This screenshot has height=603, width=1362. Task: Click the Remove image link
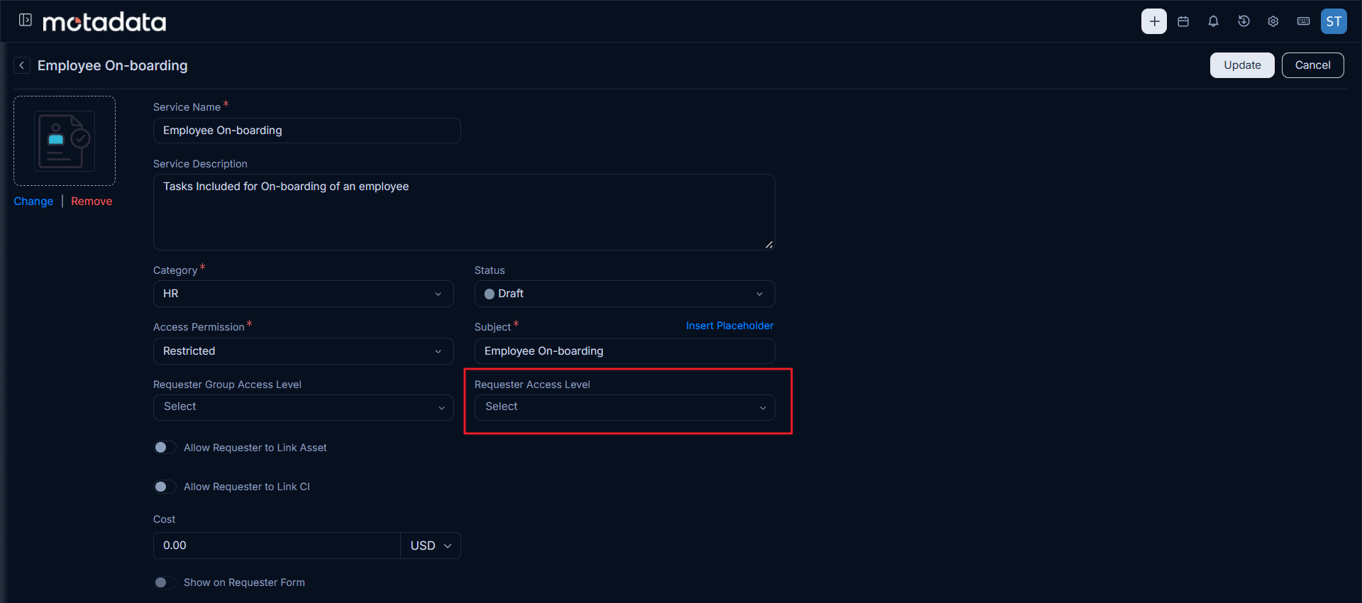pyautogui.click(x=92, y=201)
